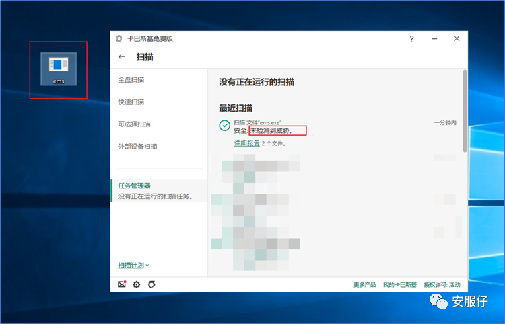Viewport: 505px width, 324px height.
Task: Click the 更多产品 link
Action: pos(364,284)
